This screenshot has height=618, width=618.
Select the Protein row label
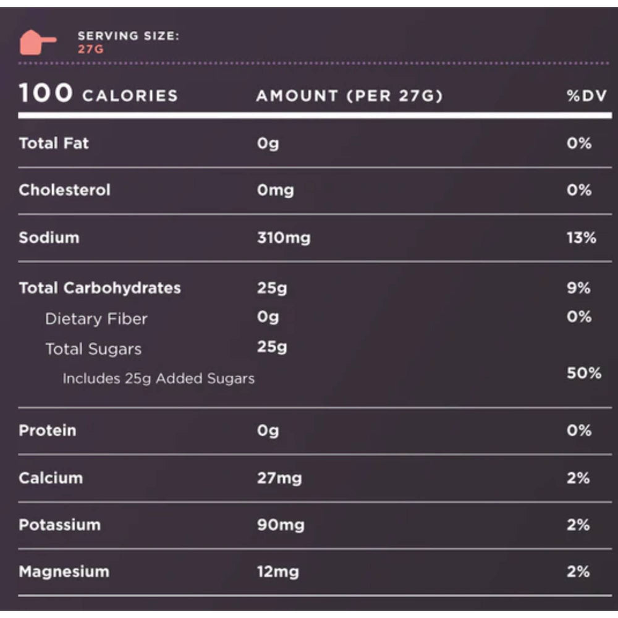point(48,430)
